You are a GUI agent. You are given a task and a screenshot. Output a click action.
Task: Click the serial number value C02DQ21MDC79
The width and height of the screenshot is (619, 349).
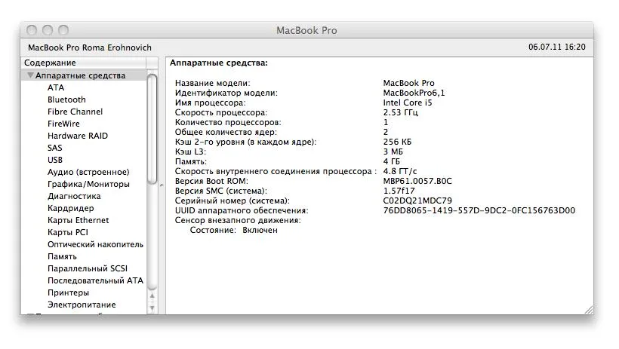pyautogui.click(x=417, y=201)
